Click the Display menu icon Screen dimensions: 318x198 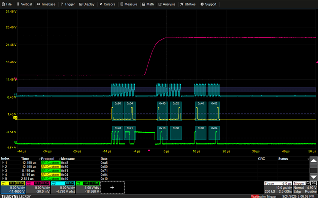tap(81, 4)
